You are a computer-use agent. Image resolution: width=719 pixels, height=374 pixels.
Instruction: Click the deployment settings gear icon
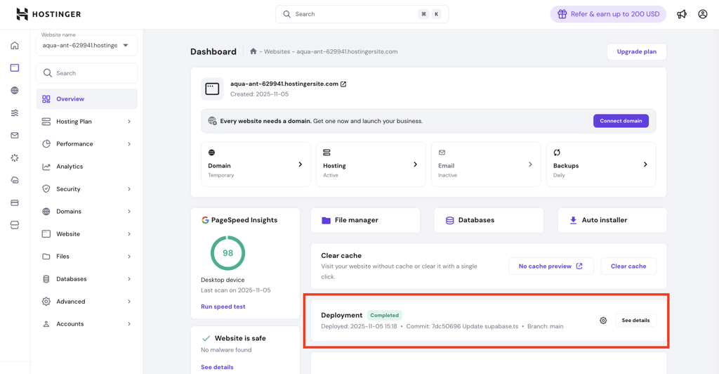pyautogui.click(x=603, y=321)
